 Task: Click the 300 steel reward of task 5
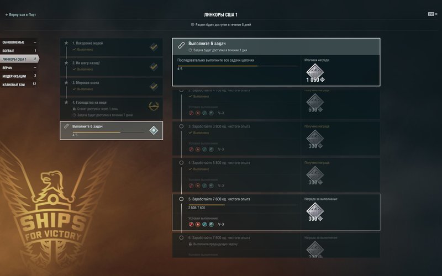(315, 212)
